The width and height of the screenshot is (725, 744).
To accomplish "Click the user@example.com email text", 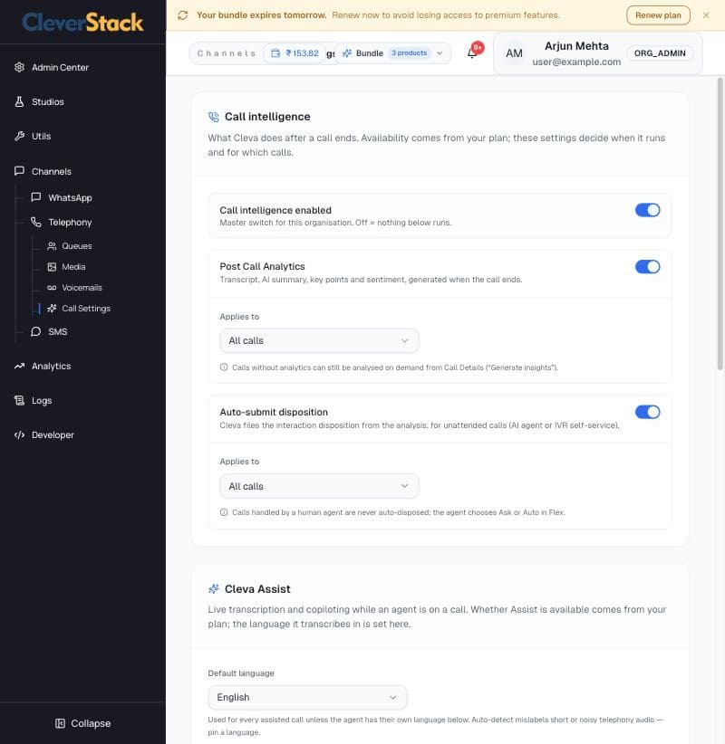I will [576, 62].
